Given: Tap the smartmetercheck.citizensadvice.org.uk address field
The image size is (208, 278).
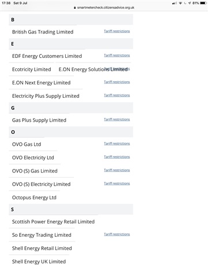Looking at the screenshot, I should (104, 8).
